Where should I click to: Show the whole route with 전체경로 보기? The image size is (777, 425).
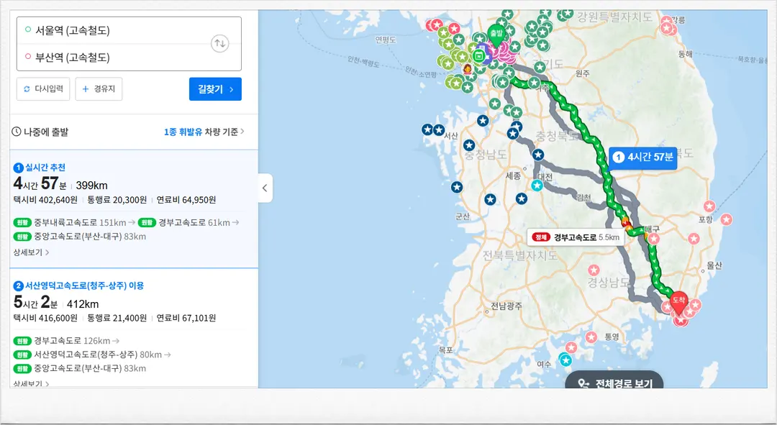click(614, 381)
